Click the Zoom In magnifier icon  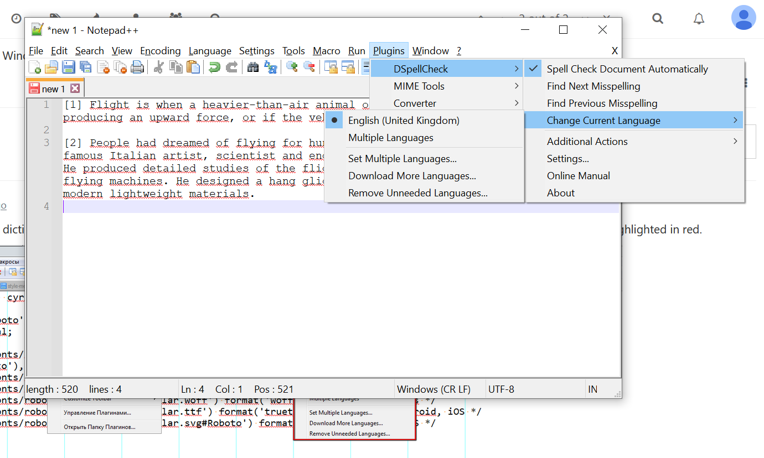point(292,67)
